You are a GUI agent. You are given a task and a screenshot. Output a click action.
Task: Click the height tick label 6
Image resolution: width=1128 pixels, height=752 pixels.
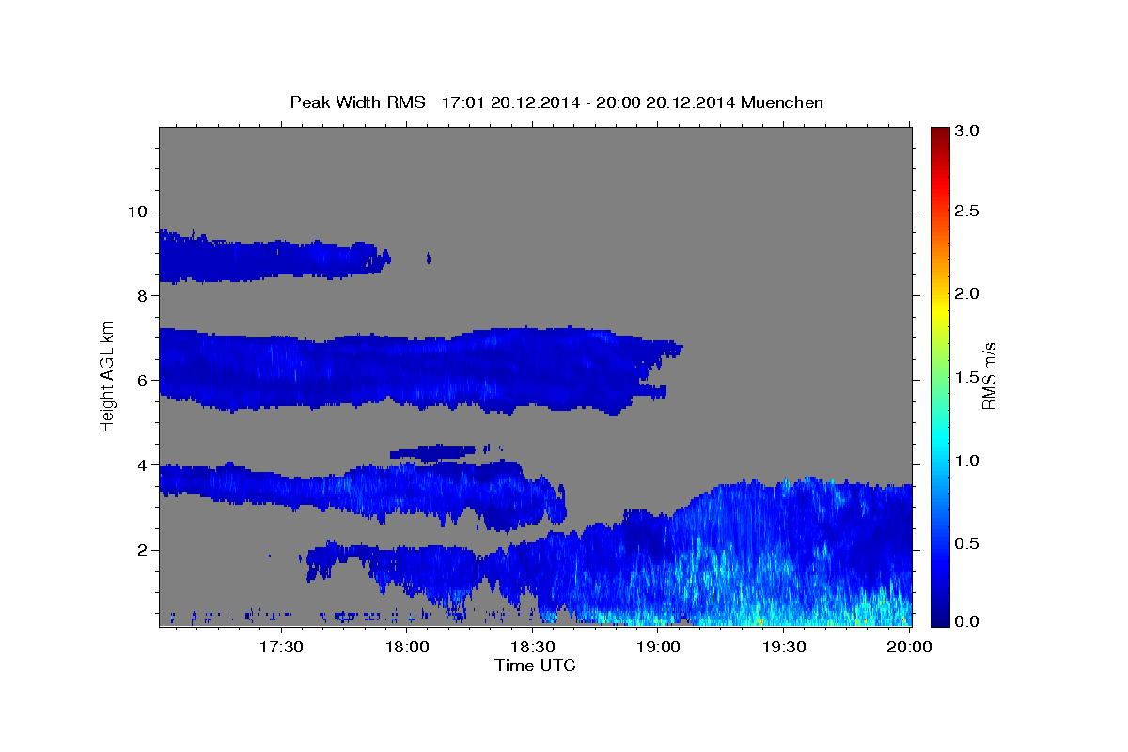(x=141, y=380)
